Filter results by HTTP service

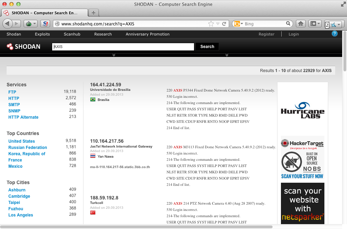[x=14, y=98]
